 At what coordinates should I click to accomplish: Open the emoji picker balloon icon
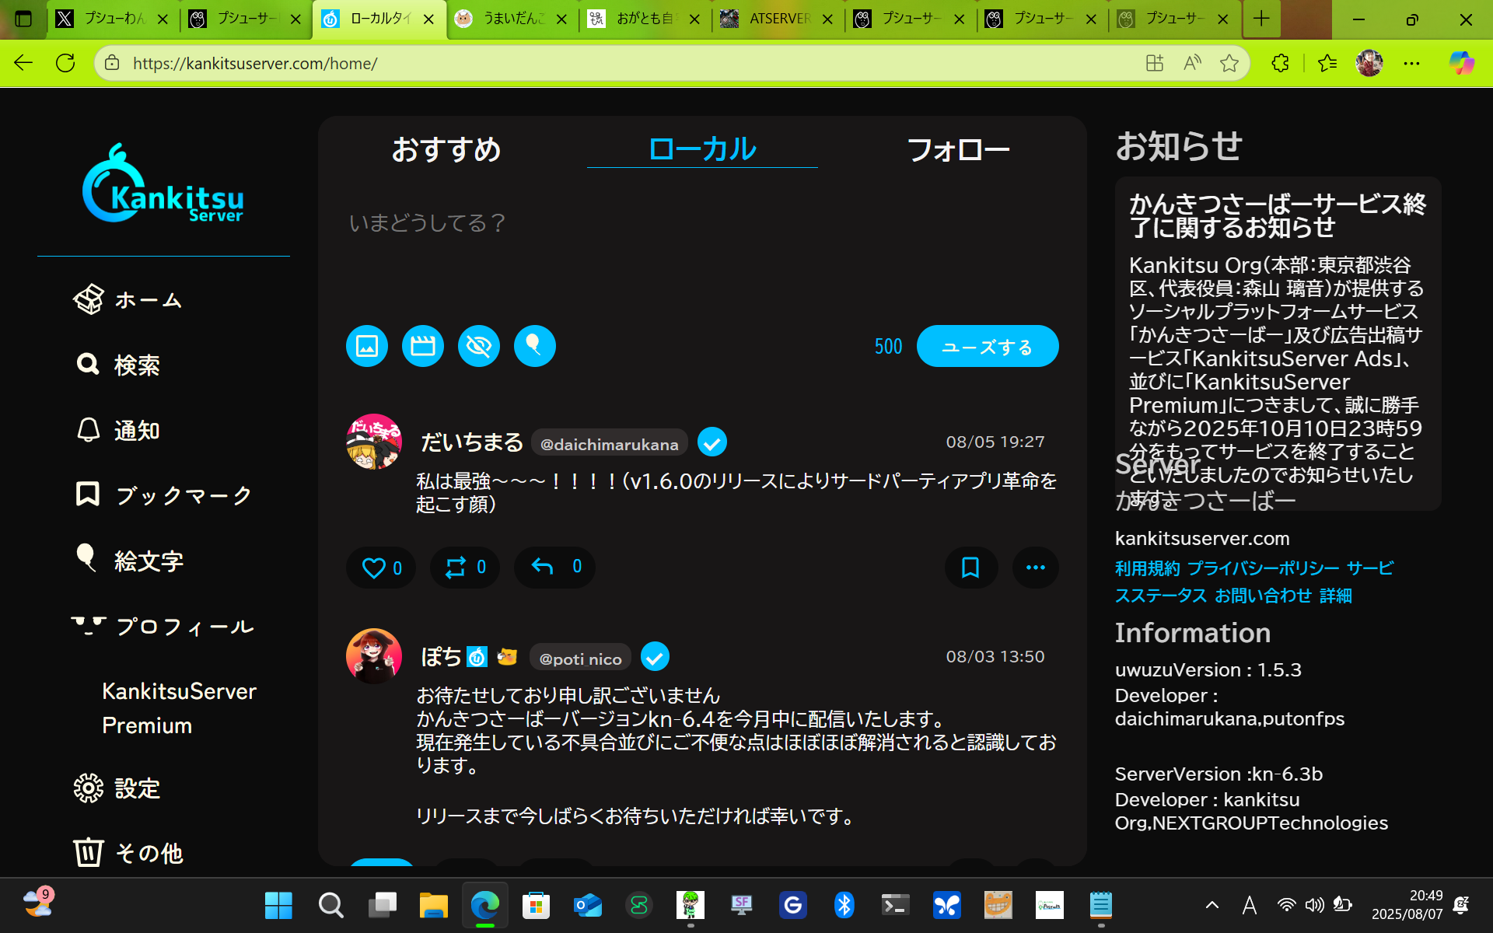[x=535, y=346]
